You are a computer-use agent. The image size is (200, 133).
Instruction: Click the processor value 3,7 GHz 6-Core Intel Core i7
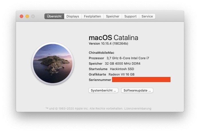pyautogui.click(x=128, y=58)
